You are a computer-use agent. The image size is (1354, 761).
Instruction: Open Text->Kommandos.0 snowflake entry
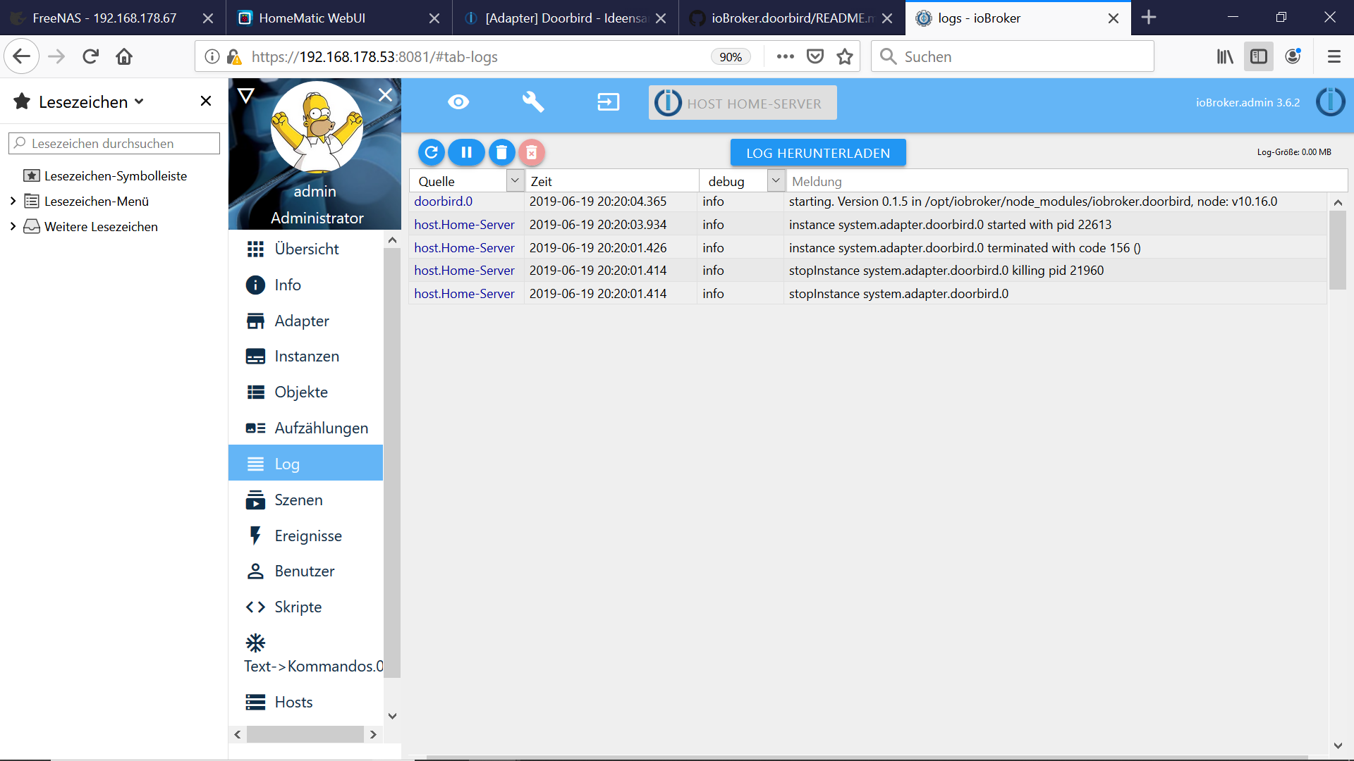[x=306, y=654]
